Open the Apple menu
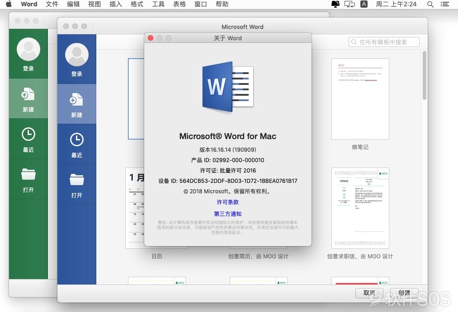 click(9, 4)
